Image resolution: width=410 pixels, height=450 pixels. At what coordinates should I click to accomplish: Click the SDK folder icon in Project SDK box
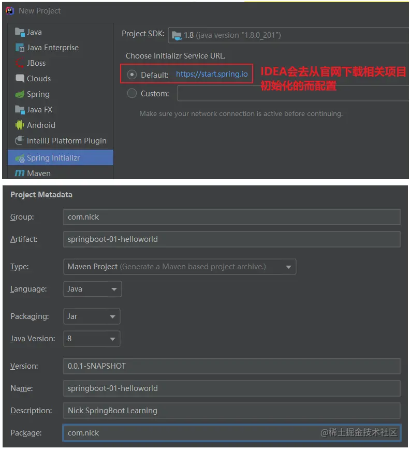177,36
